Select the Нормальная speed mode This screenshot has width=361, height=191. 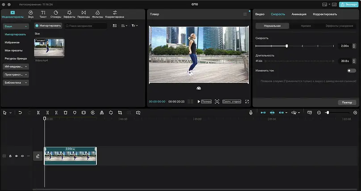click(x=272, y=26)
